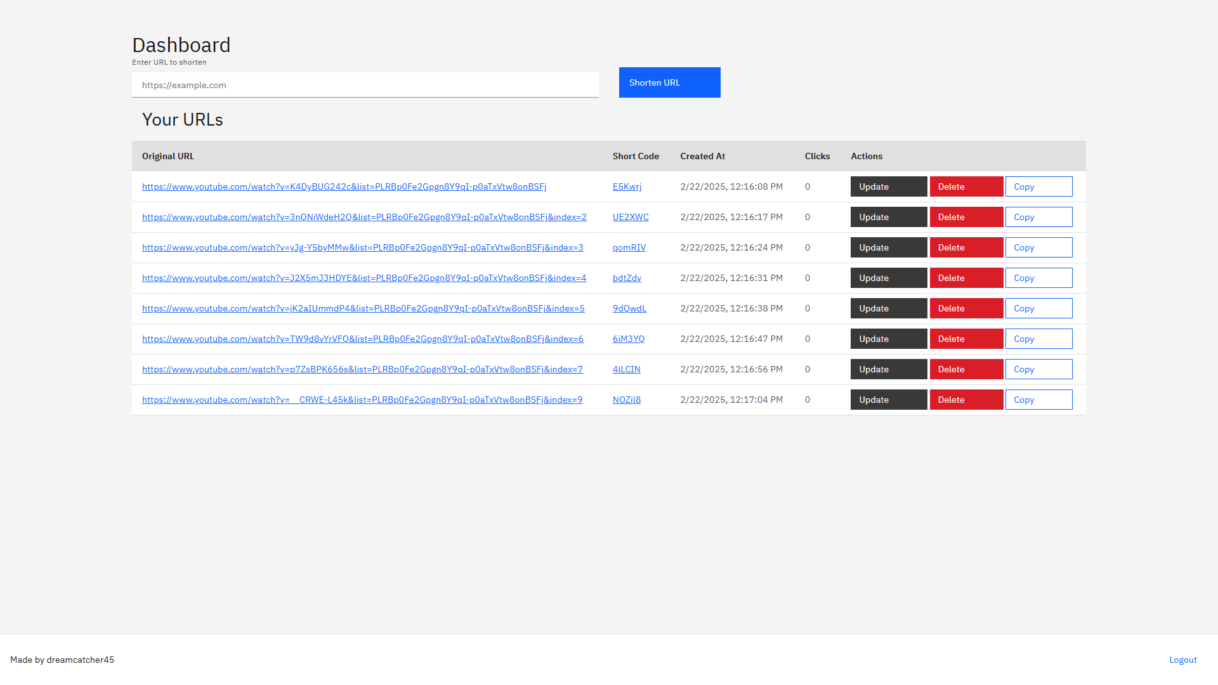Update the bdtZdv URL entry
The width and height of the screenshot is (1218, 685).
889,278
